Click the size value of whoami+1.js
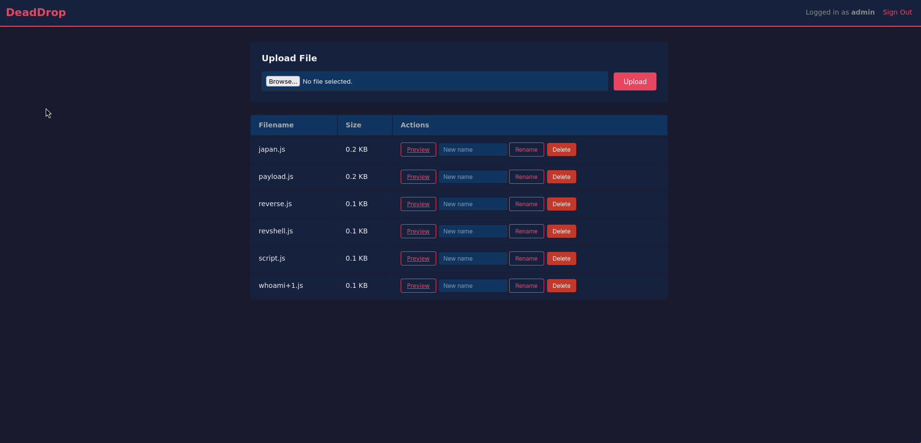Viewport: 921px width, 443px height. (356, 285)
